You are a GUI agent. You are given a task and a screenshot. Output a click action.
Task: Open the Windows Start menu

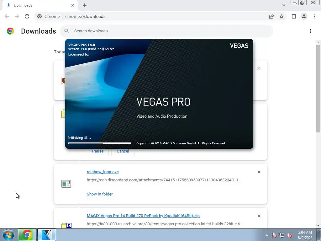click(8, 235)
